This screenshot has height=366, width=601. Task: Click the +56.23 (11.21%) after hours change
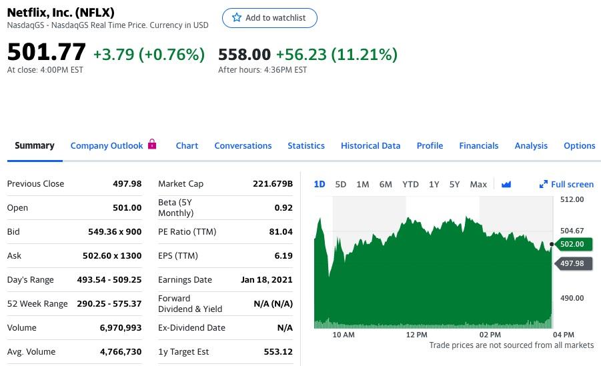pyautogui.click(x=337, y=55)
